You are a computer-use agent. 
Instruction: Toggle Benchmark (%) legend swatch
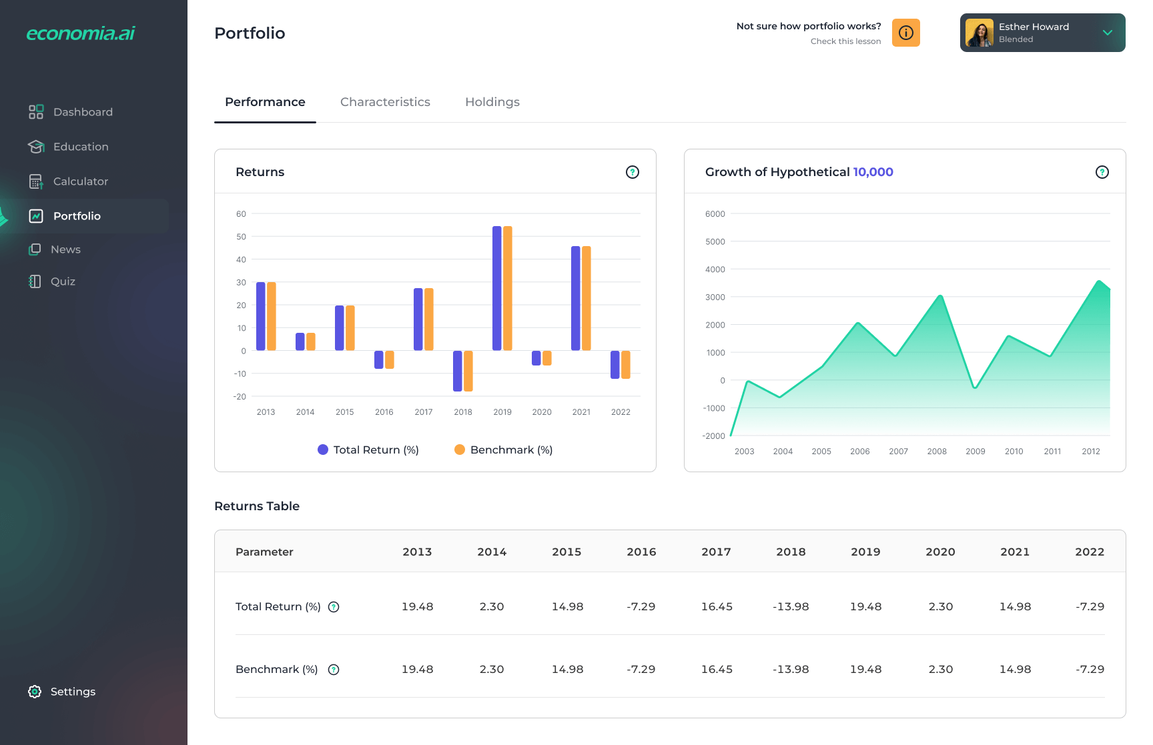pos(460,450)
